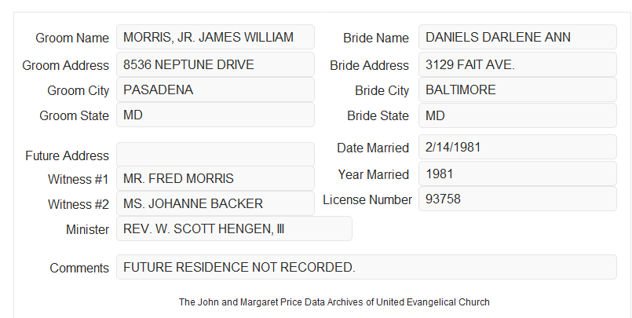Focus the Bride Address field
Viewport: 632px width, 318px height.
click(x=517, y=64)
